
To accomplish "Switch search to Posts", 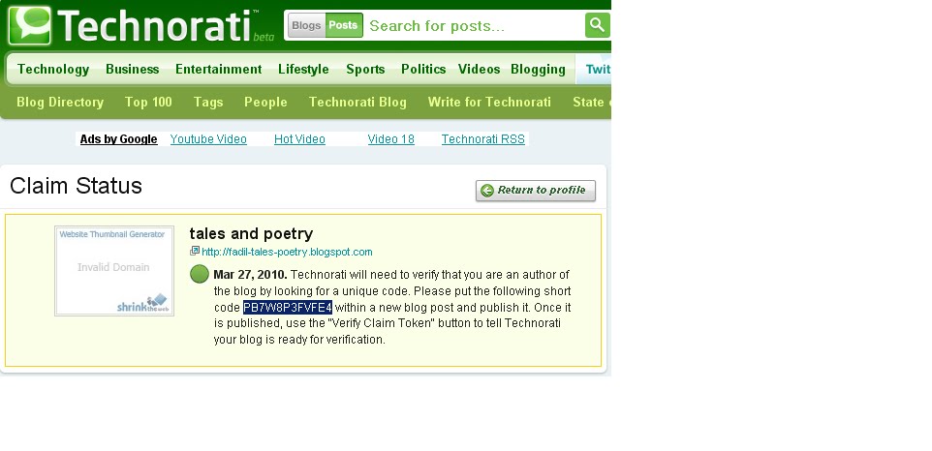I will pos(344,25).
